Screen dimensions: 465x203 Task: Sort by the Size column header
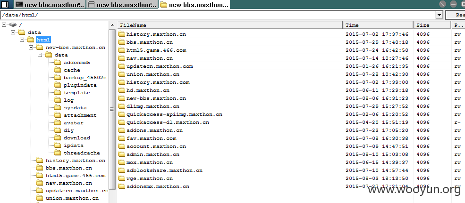tap(432, 25)
